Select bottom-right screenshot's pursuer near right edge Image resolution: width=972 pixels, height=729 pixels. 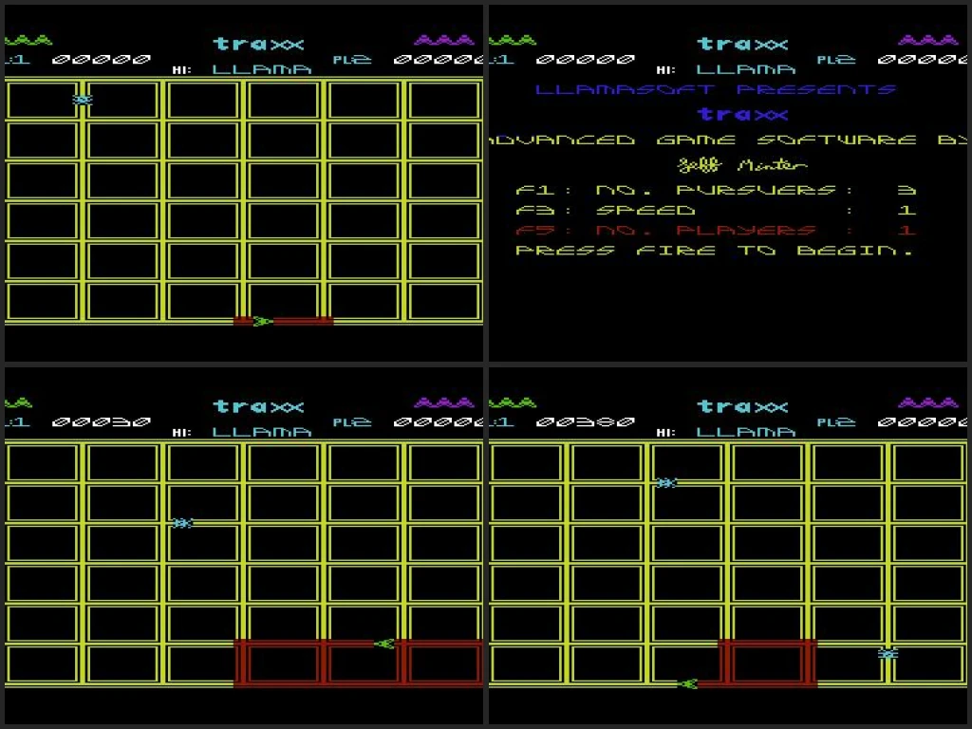point(888,654)
